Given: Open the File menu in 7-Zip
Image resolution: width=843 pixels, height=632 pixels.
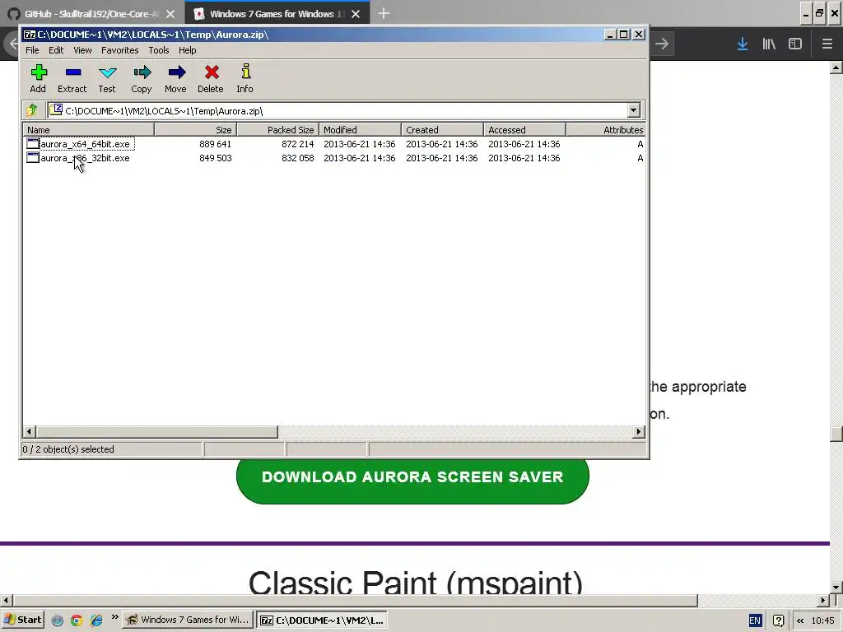Looking at the screenshot, I should tap(32, 50).
